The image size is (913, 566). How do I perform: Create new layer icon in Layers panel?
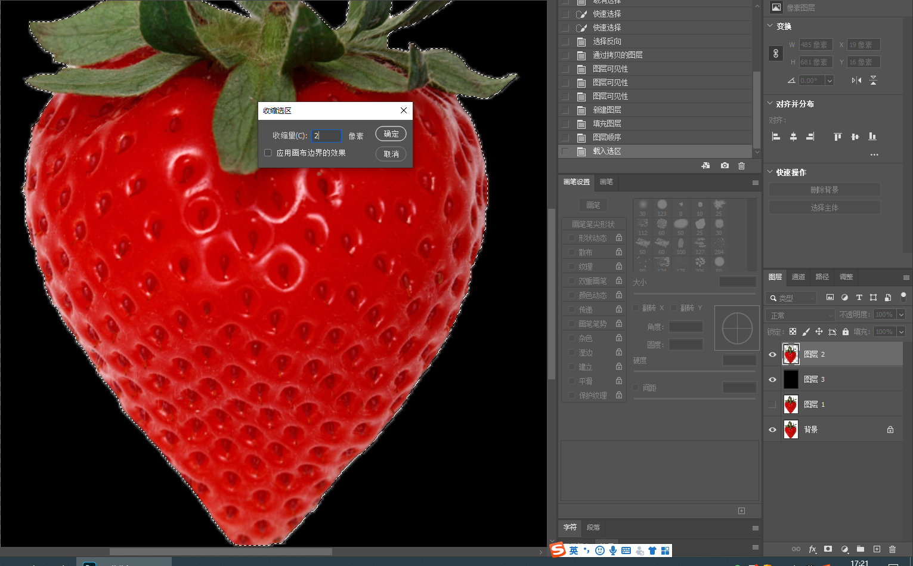pyautogui.click(x=877, y=549)
